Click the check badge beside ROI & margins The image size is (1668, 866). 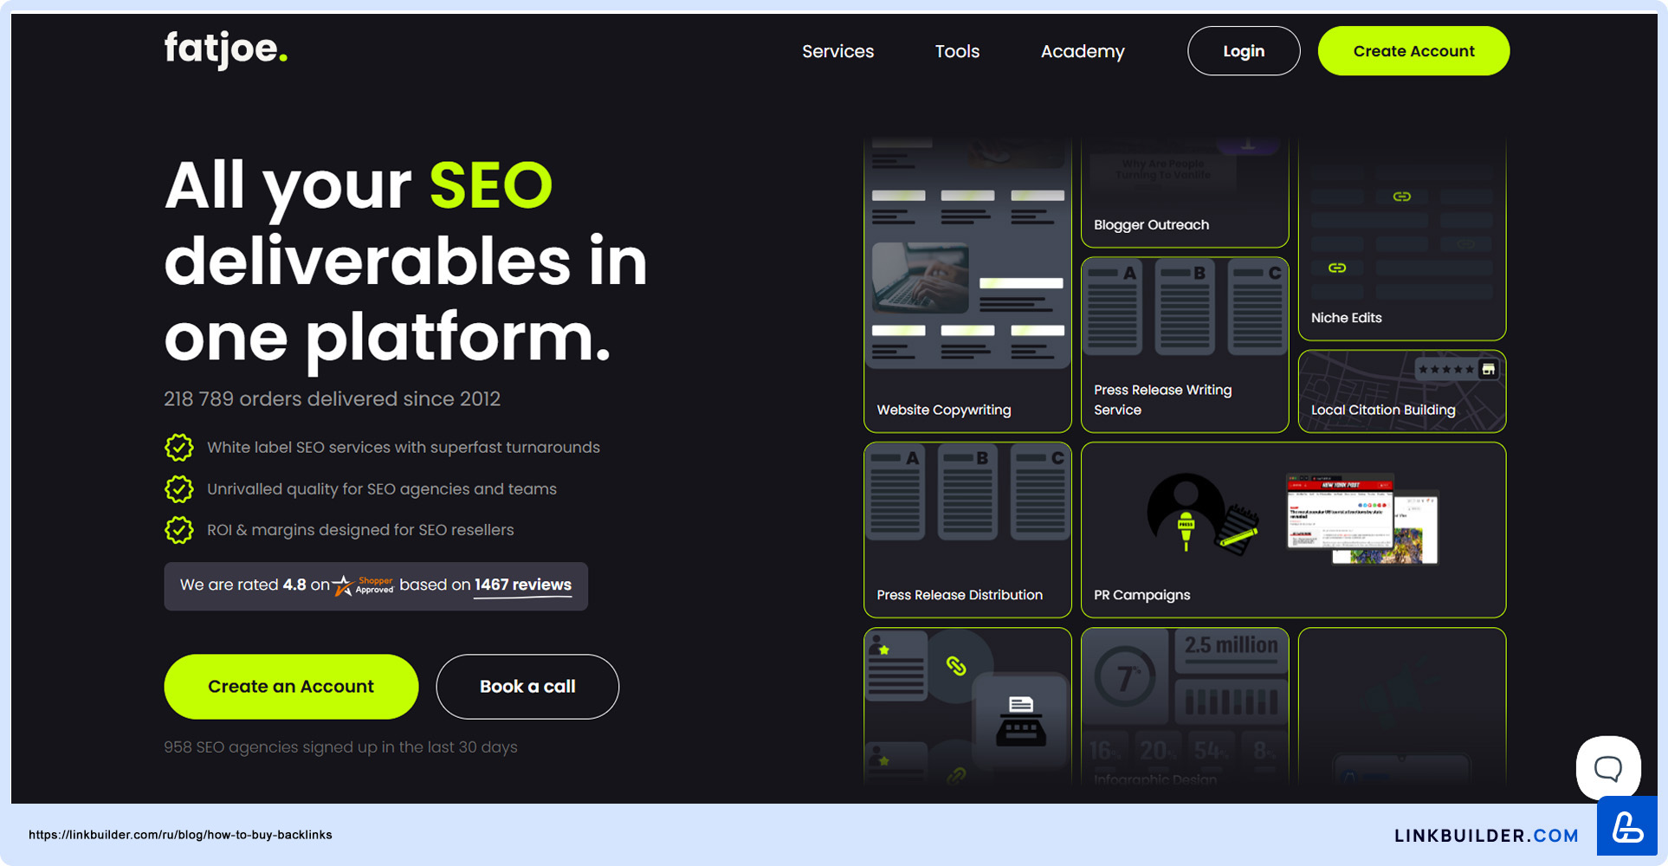tap(179, 530)
